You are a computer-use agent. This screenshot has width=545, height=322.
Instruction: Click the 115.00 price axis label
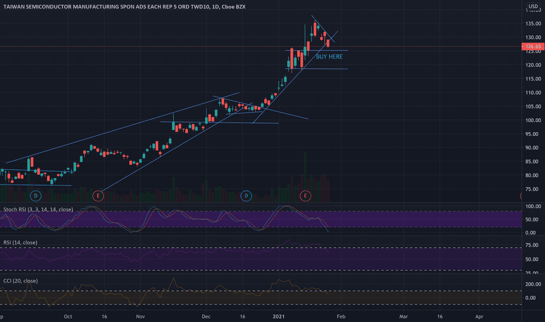[x=533, y=79]
